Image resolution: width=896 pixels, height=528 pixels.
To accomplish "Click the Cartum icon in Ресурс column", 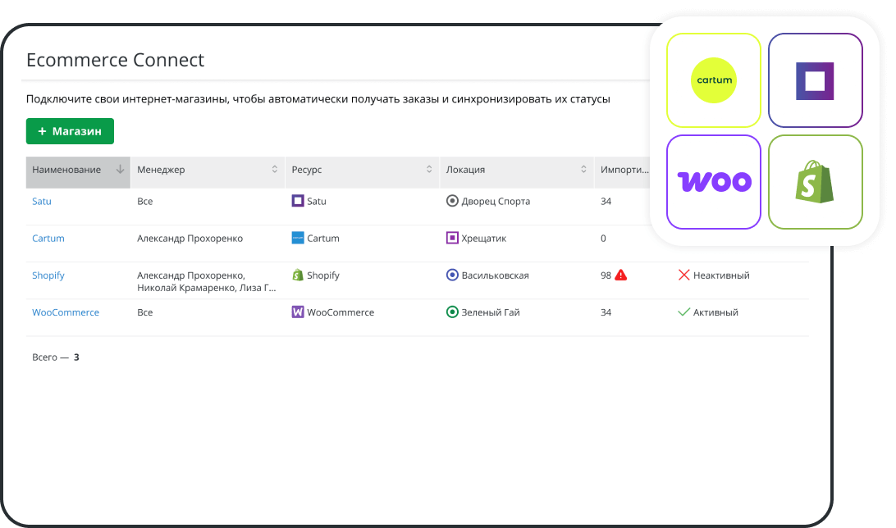I will point(298,238).
